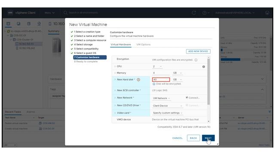
Task: Open the VM Network dropdown
Action: (162, 98)
